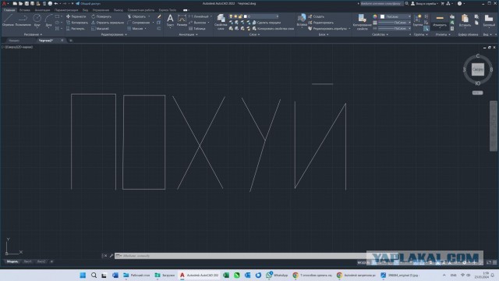Select the Размер dimension tool
The width and height of the screenshot is (499, 281).
[182, 20]
